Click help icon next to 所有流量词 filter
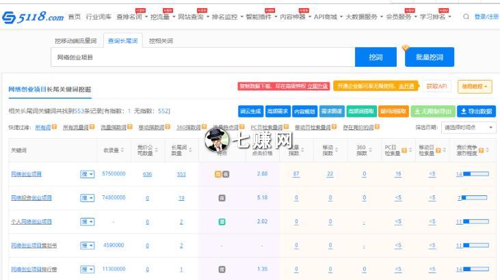Viewport: 500px width, 280px height. point(92,127)
